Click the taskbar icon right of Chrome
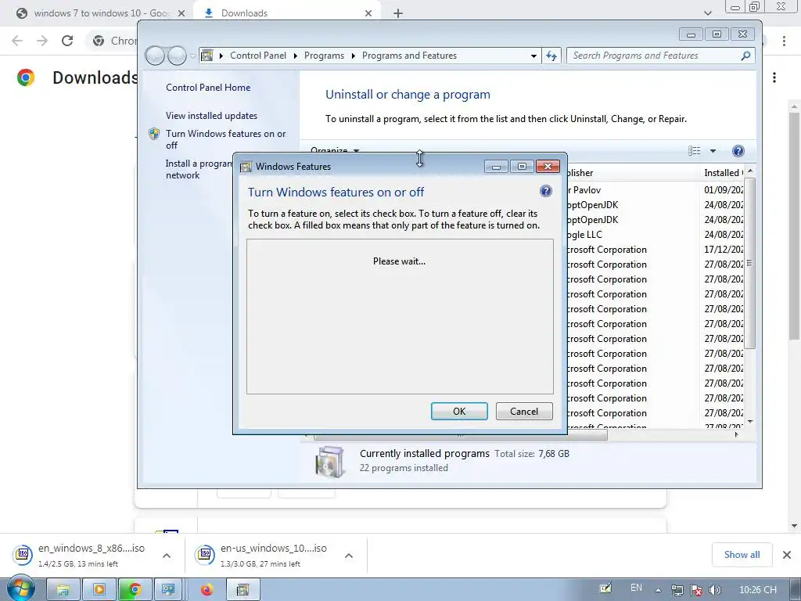 [x=168, y=590]
